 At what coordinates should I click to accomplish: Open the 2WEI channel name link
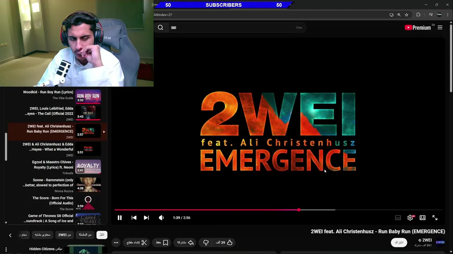pyautogui.click(x=427, y=240)
